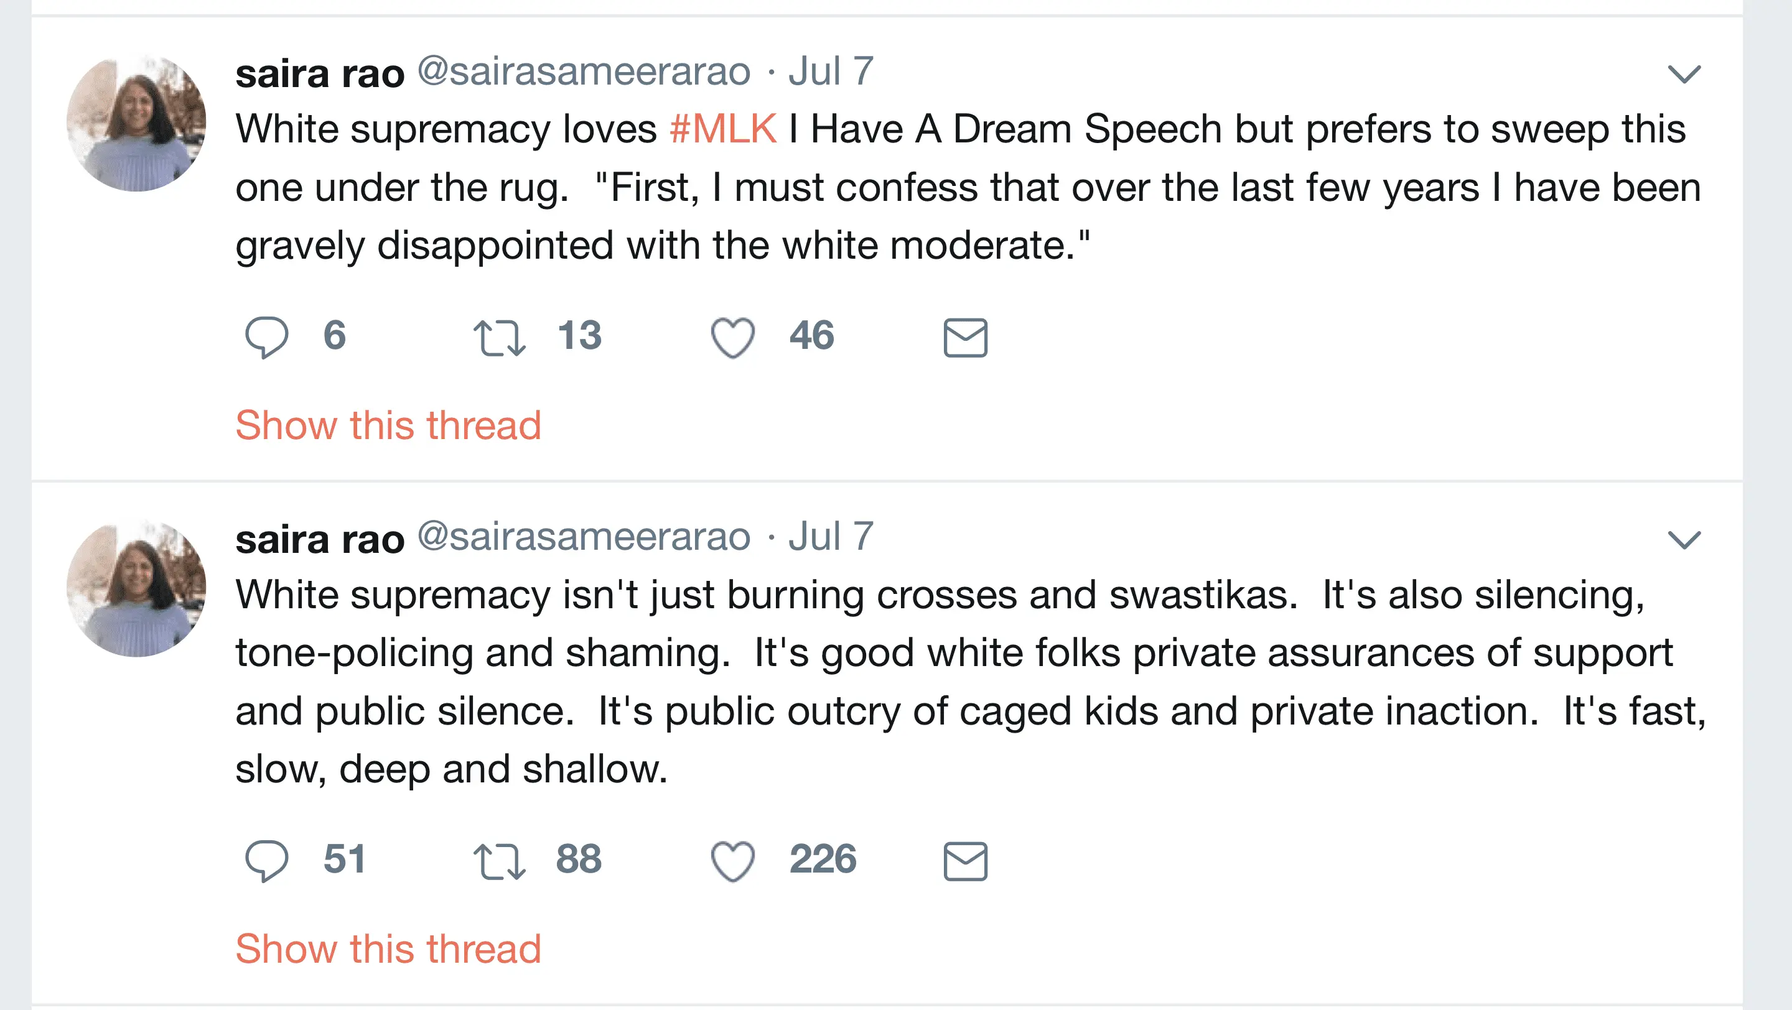Image resolution: width=1792 pixels, height=1010 pixels.
Task: Retweet the MLK Dream Speech tweet
Action: (499, 337)
